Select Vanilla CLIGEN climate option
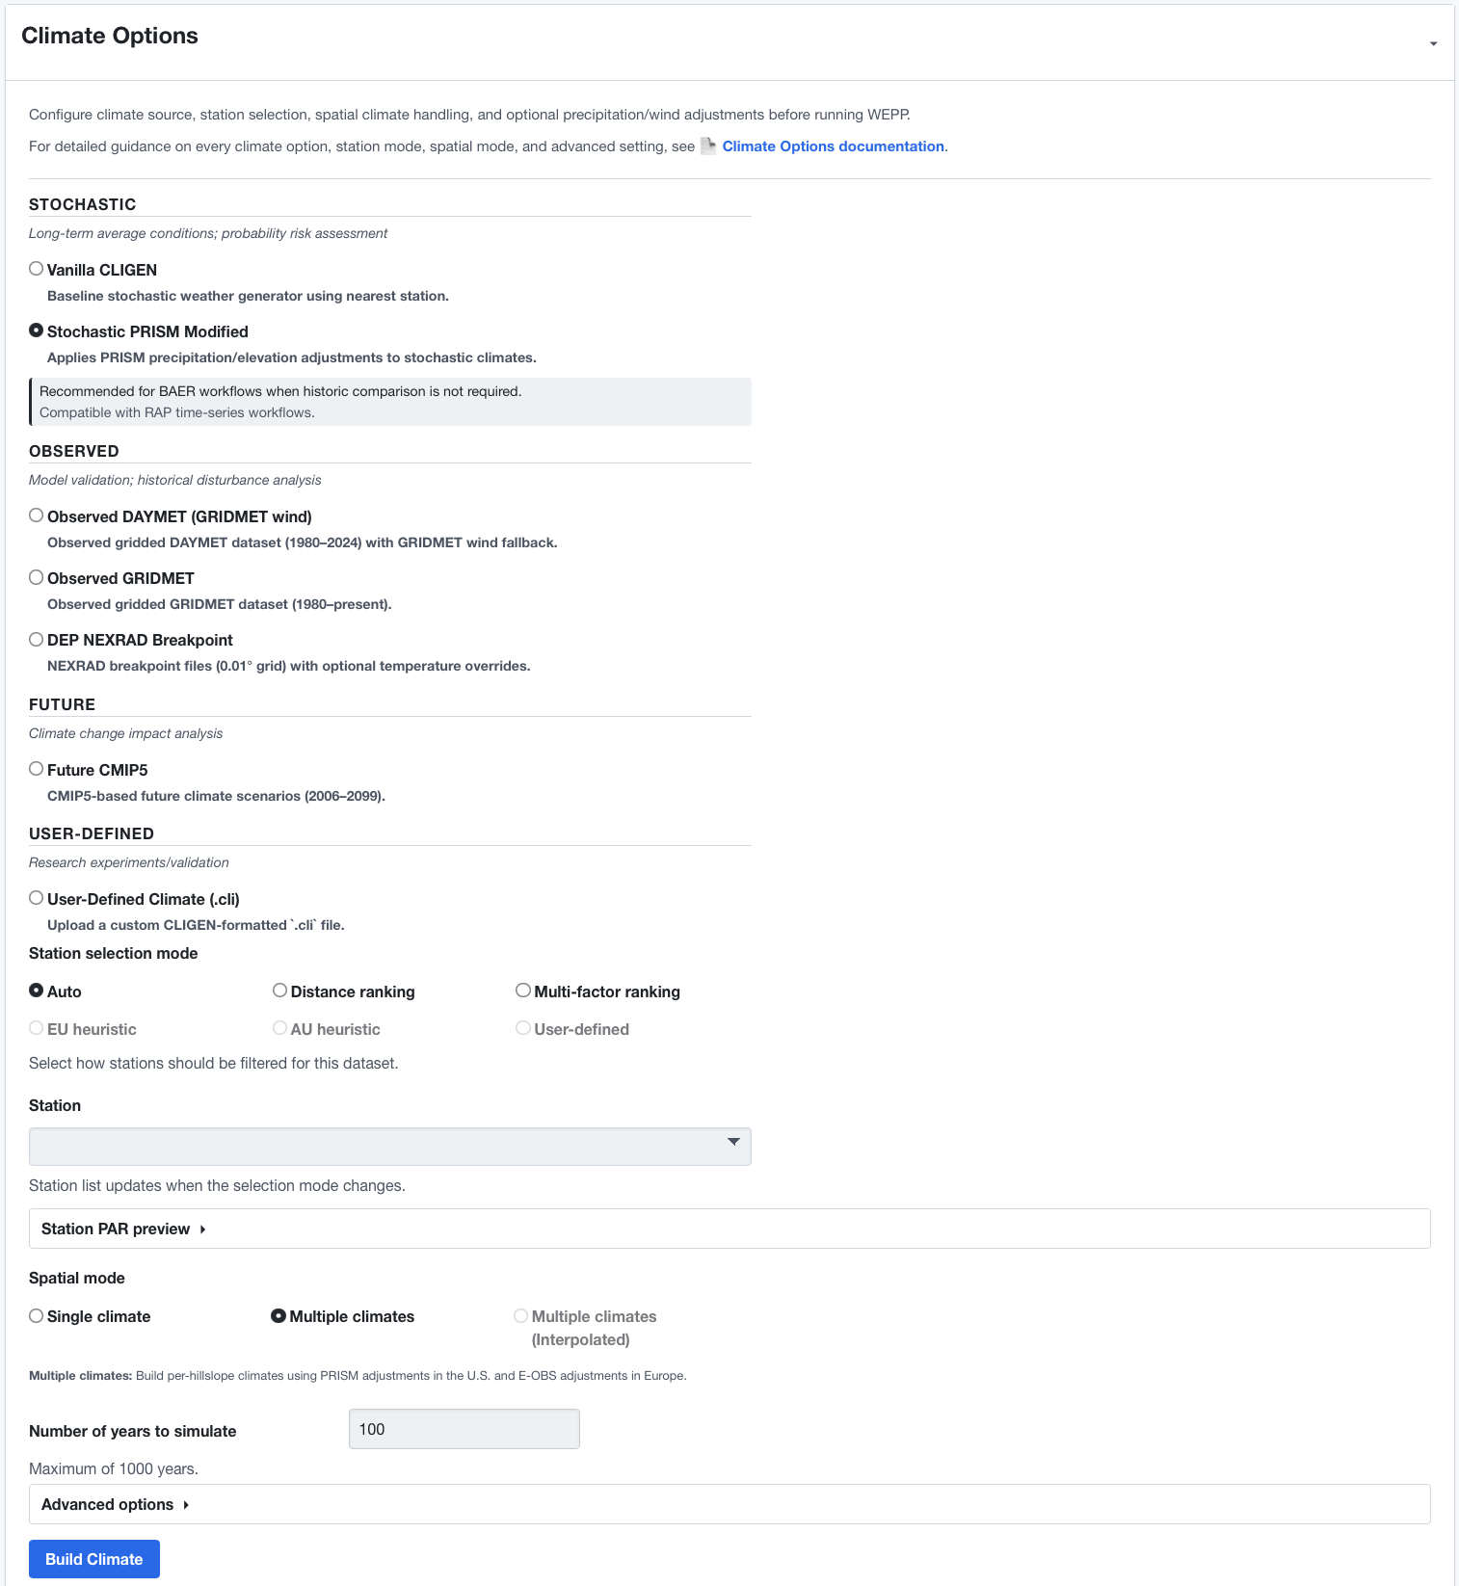The width and height of the screenshot is (1459, 1586). pyautogui.click(x=37, y=269)
